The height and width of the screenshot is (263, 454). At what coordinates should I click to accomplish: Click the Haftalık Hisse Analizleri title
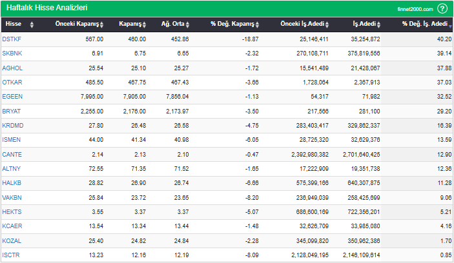(47, 8)
